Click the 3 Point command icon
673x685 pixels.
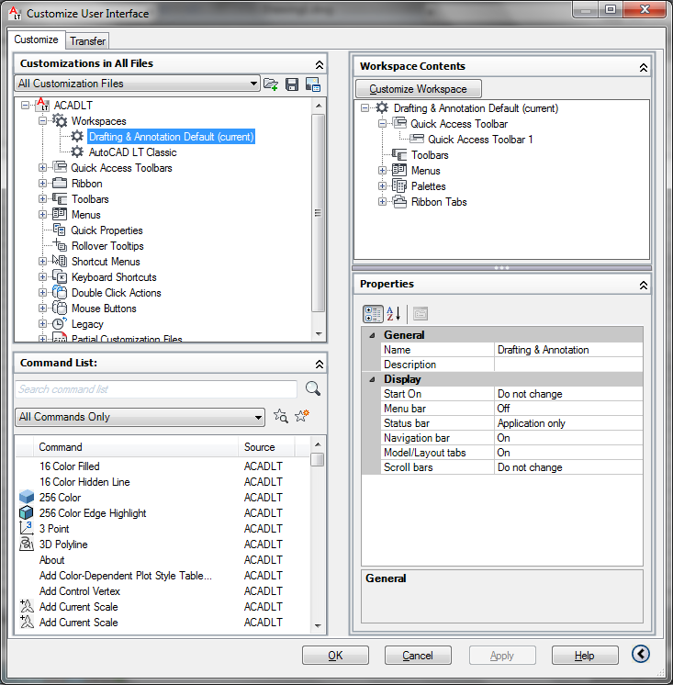[x=27, y=529]
